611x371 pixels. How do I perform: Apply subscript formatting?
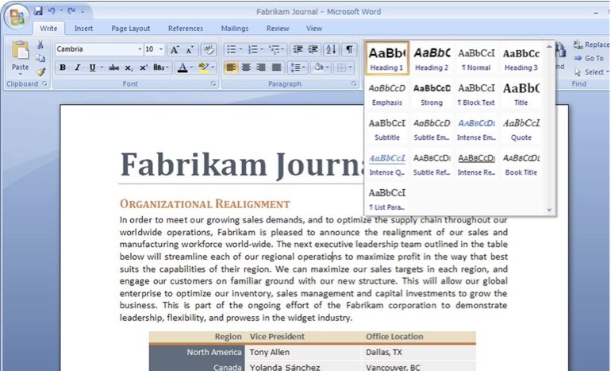click(x=129, y=68)
